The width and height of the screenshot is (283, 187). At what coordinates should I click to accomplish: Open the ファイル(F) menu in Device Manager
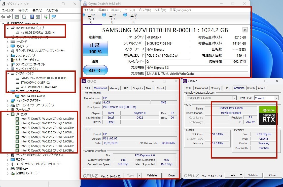pos(8,11)
